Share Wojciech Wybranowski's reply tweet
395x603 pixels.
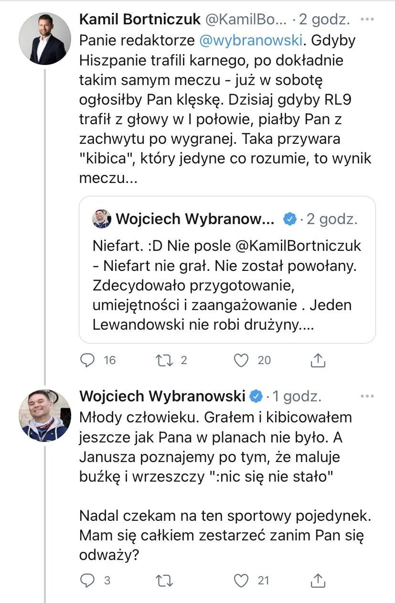(x=318, y=580)
